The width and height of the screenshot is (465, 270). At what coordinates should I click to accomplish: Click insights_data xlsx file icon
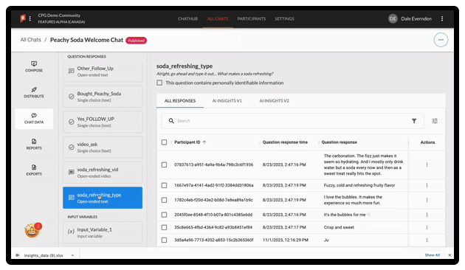click(x=18, y=255)
